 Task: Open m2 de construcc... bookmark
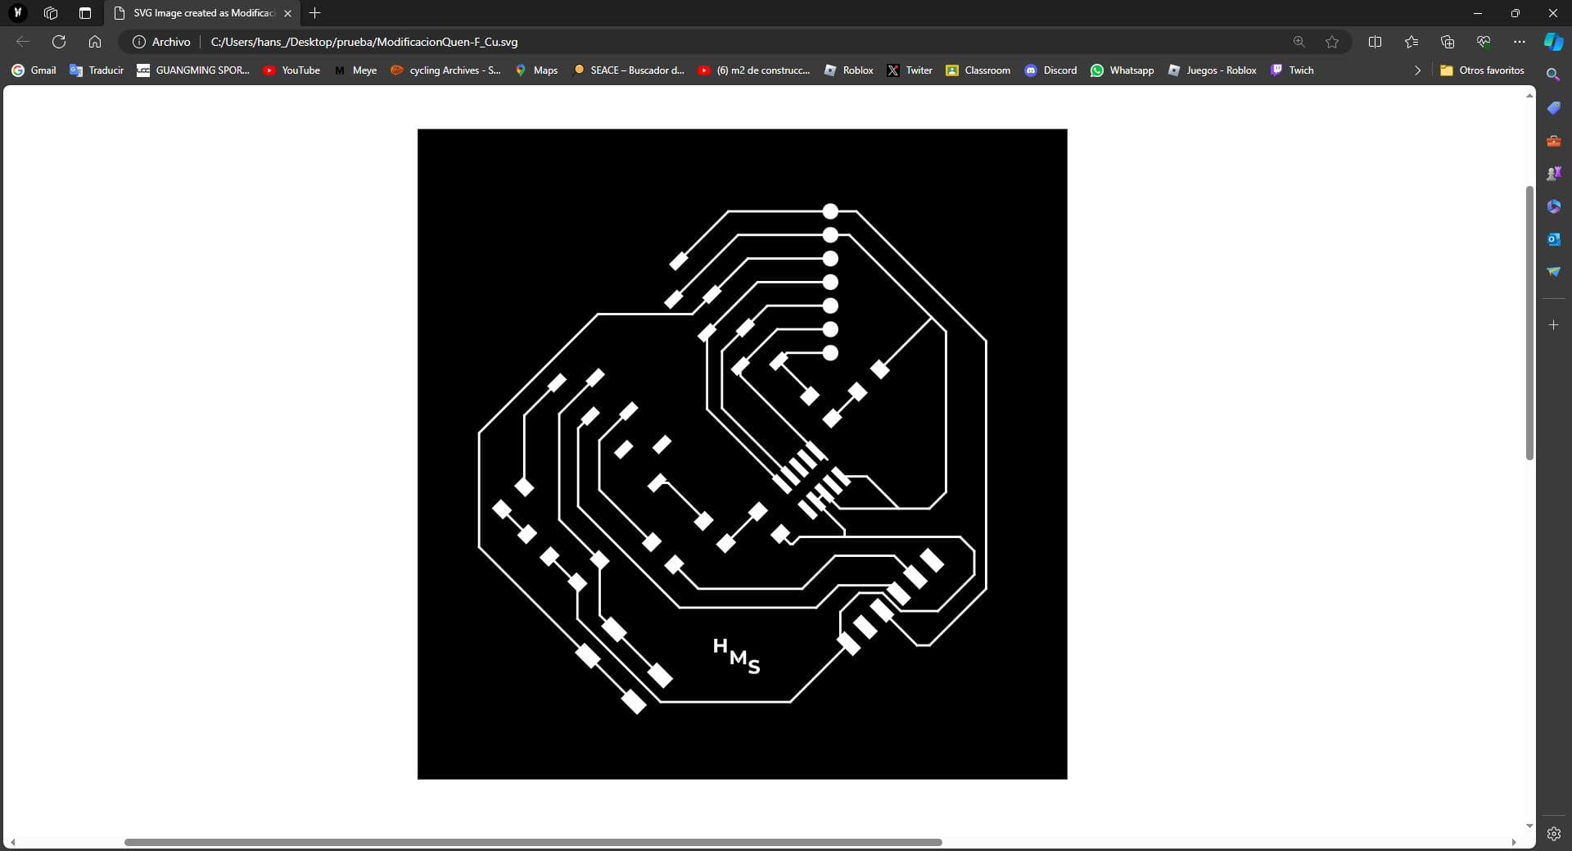click(753, 70)
